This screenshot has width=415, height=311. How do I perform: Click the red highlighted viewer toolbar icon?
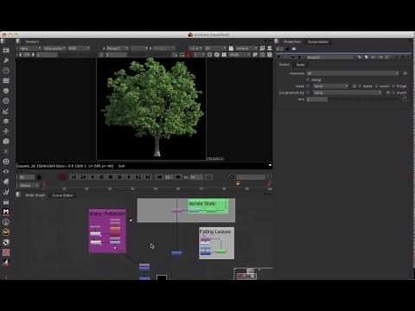pyautogui.click(x=189, y=54)
